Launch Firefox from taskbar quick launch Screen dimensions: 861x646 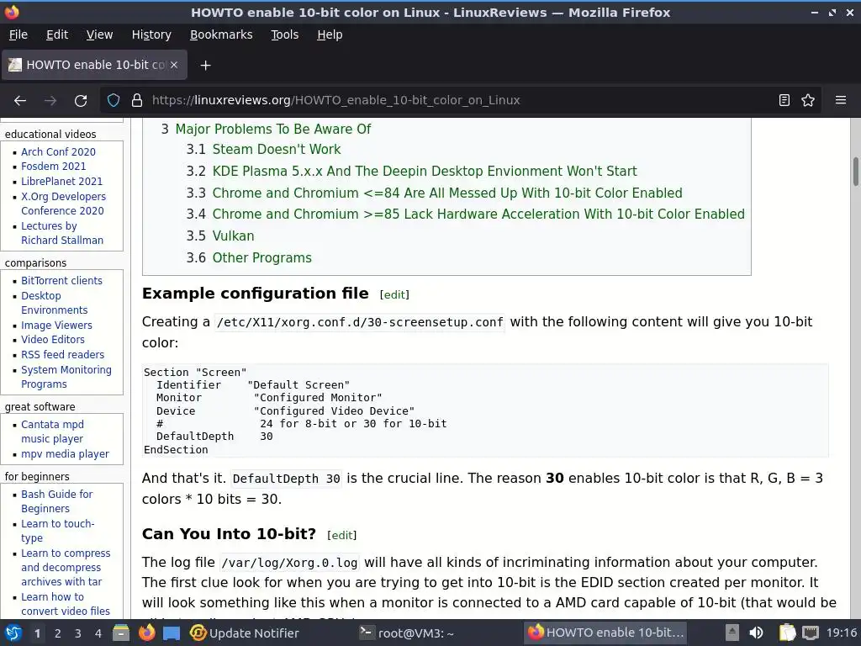146,633
